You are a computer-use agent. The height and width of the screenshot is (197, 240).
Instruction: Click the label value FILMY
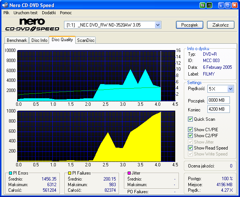pyautogui.click(x=209, y=74)
